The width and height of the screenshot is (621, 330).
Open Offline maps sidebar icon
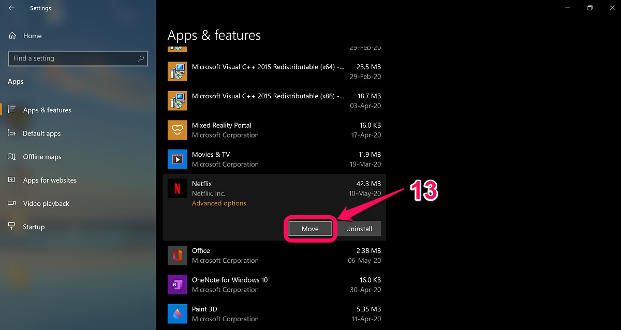click(11, 157)
